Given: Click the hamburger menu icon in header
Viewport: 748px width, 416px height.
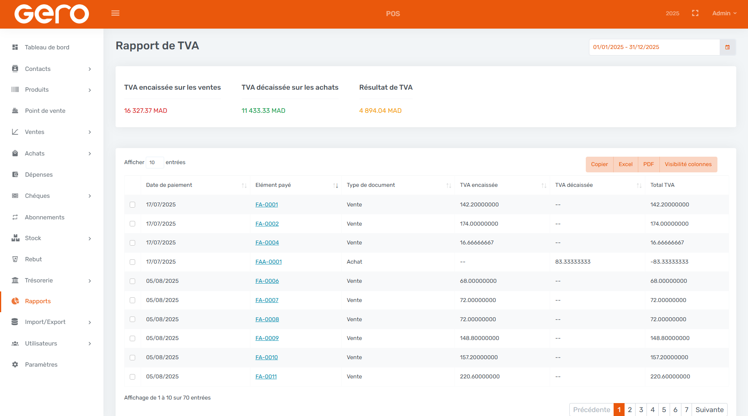Looking at the screenshot, I should pyautogui.click(x=115, y=13).
